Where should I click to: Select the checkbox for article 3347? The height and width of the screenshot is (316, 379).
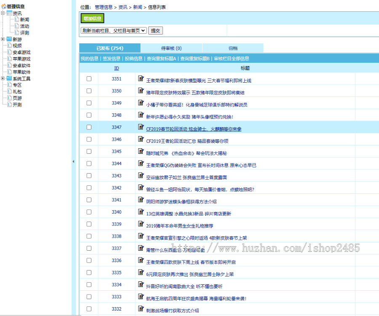pos(89,127)
